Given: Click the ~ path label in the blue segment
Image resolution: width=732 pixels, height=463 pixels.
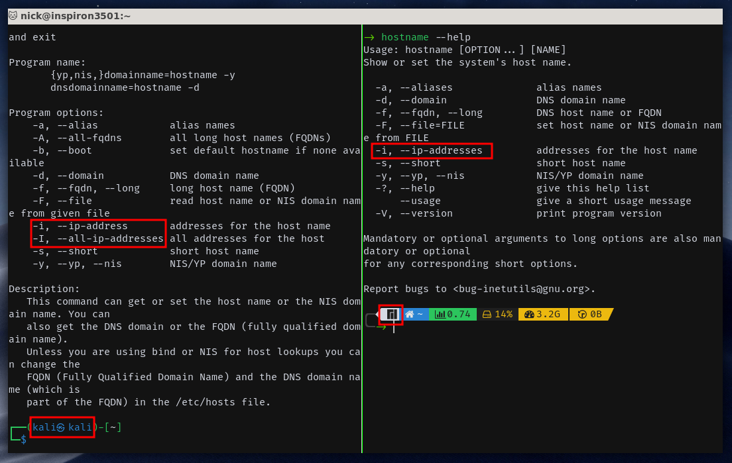Looking at the screenshot, I should point(419,313).
